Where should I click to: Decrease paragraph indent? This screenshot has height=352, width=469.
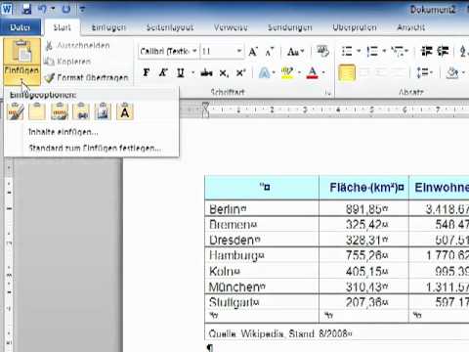click(x=427, y=51)
